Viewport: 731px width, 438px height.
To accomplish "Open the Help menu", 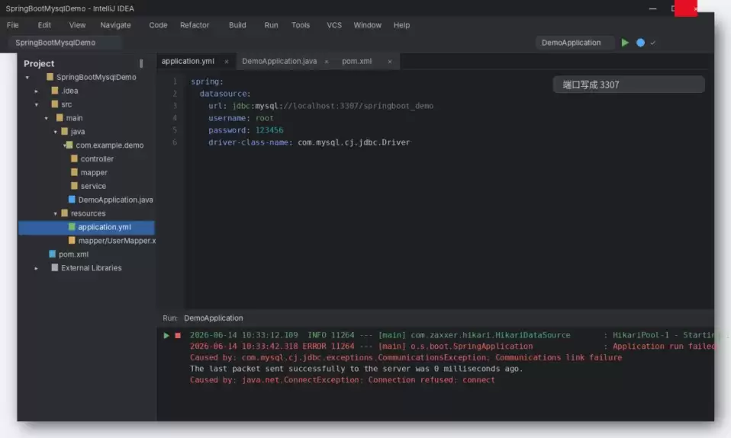I will (401, 25).
